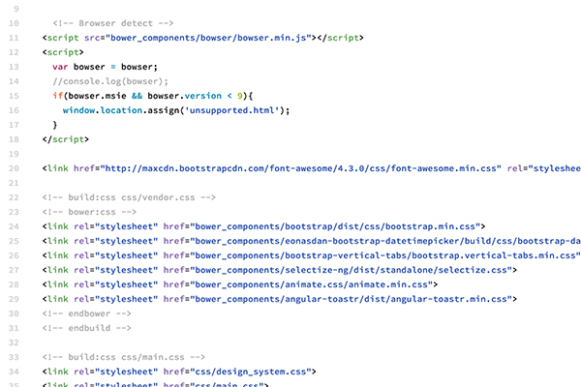
Task: Click line number 34 in the gutter
Action: [x=14, y=372]
